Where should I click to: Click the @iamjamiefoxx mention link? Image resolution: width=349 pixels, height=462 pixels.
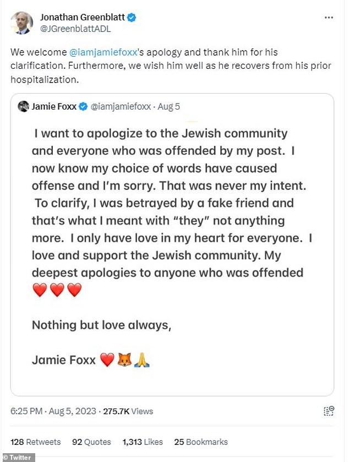(103, 52)
